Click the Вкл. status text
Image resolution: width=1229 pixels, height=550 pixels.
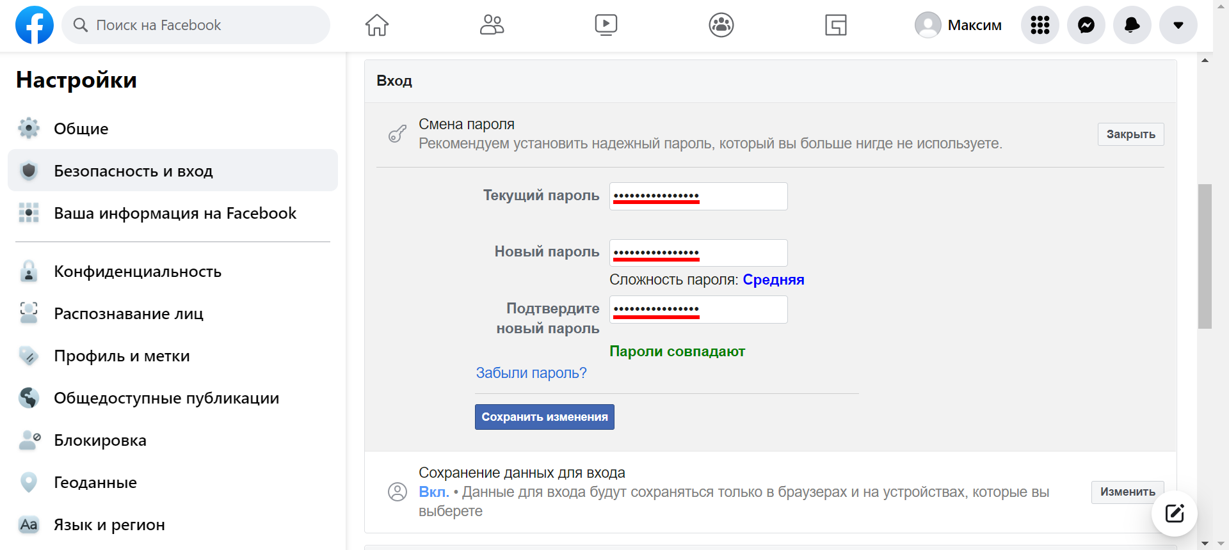point(433,492)
